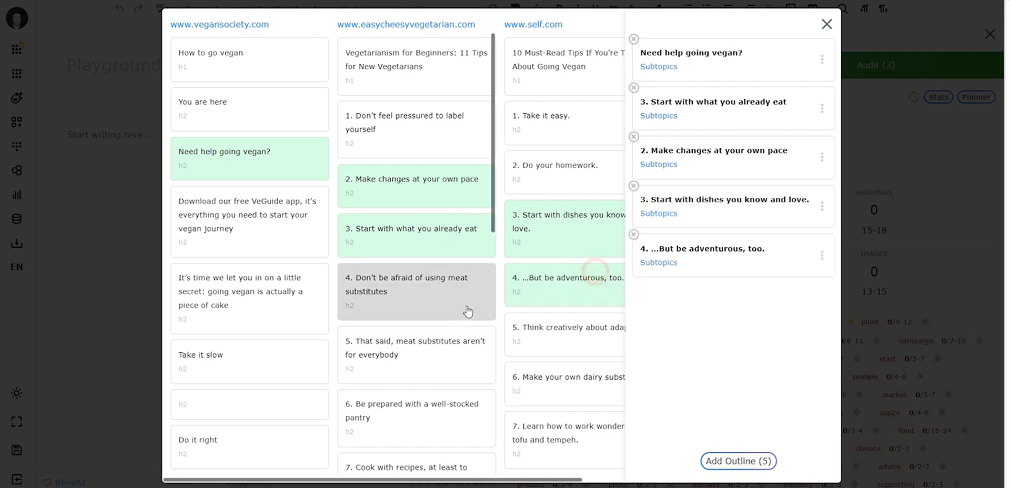Screen dimensions: 1010x488
Task: Open options menu for 'Need help going vegan?' outline item
Action: click(822, 59)
